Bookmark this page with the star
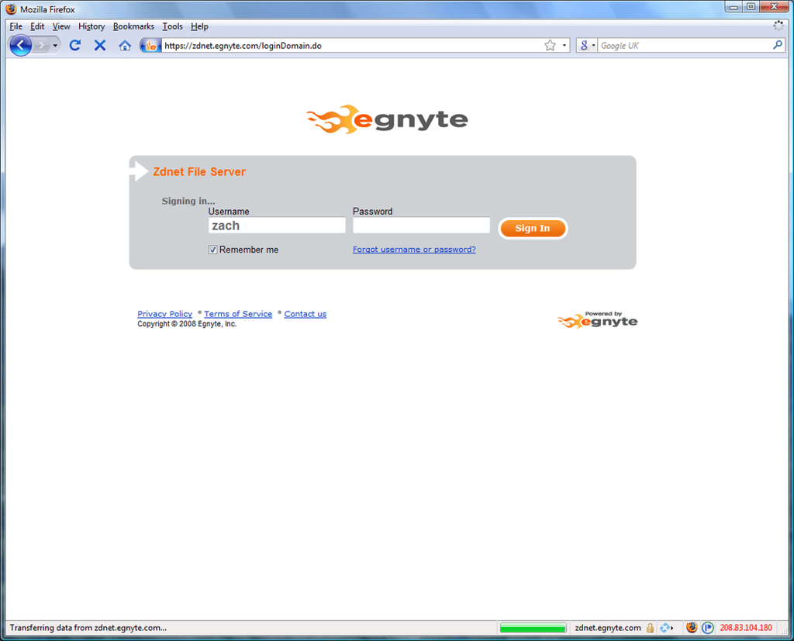The width and height of the screenshot is (794, 641). 550,46
